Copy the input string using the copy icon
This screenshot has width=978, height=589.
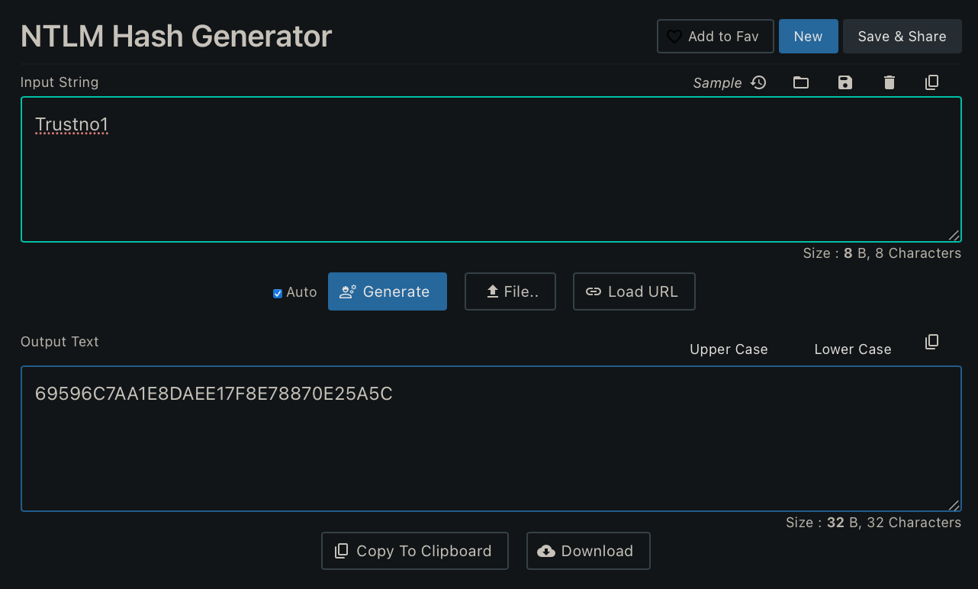point(931,82)
